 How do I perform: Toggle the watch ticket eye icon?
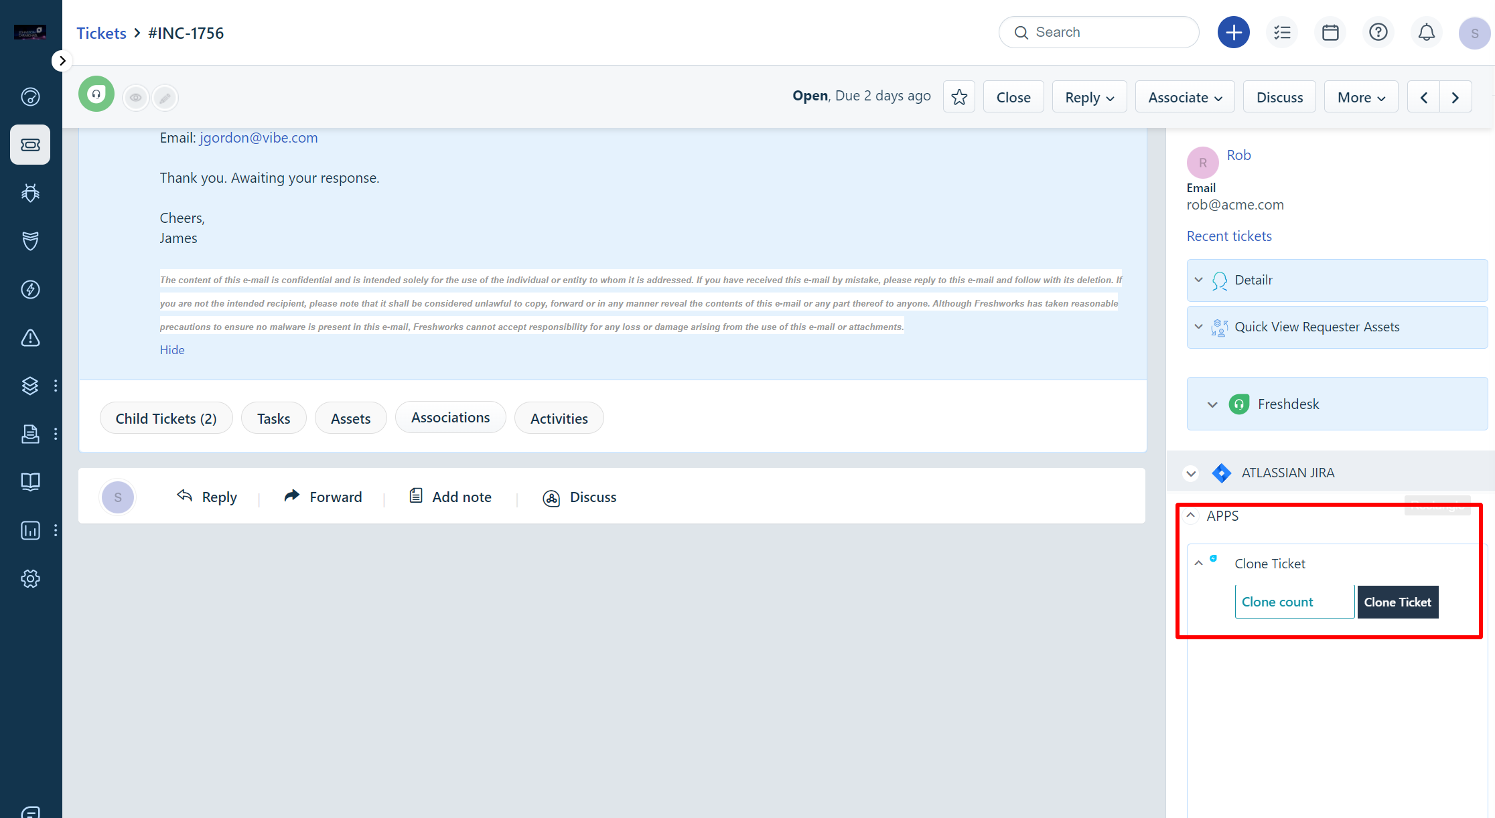pyautogui.click(x=136, y=98)
